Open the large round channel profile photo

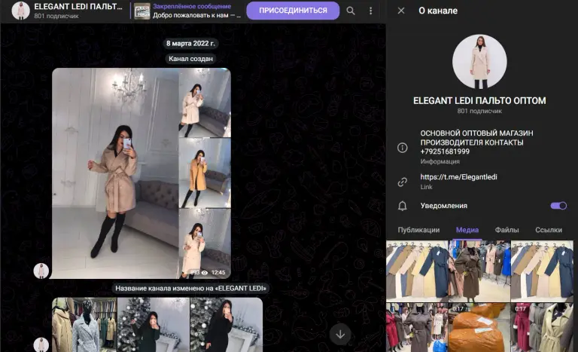point(479,62)
